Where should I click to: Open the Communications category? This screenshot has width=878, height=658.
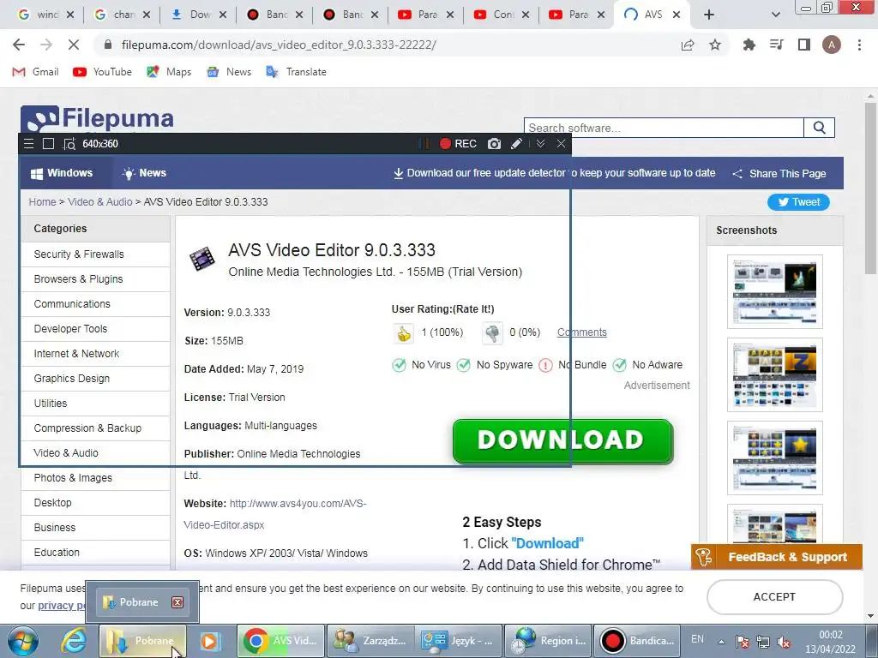[x=95, y=304]
